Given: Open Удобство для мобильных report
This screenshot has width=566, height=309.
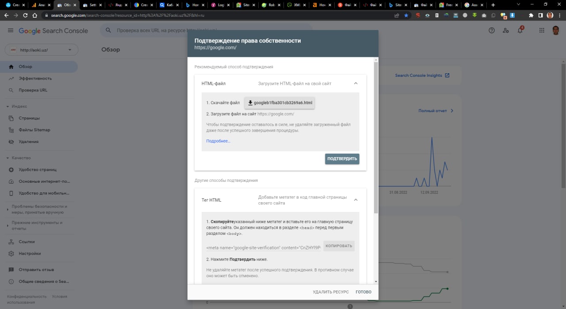Looking at the screenshot, I should 38,193.
